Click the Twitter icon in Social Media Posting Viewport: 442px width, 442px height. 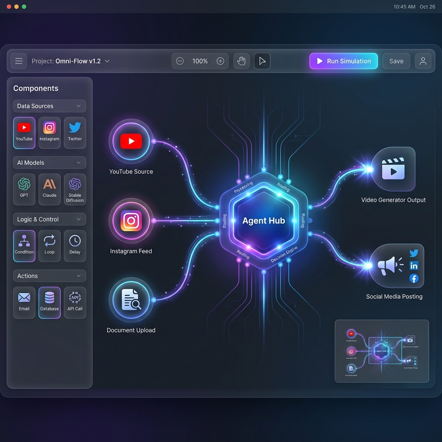414,253
